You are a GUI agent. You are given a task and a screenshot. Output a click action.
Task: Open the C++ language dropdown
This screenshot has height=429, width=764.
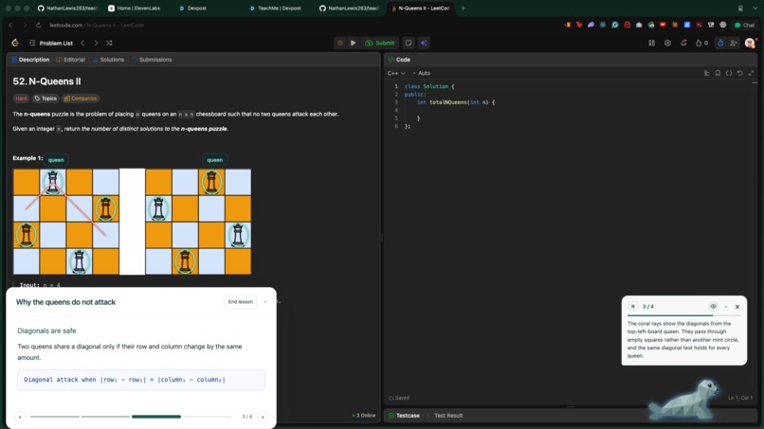(x=396, y=73)
